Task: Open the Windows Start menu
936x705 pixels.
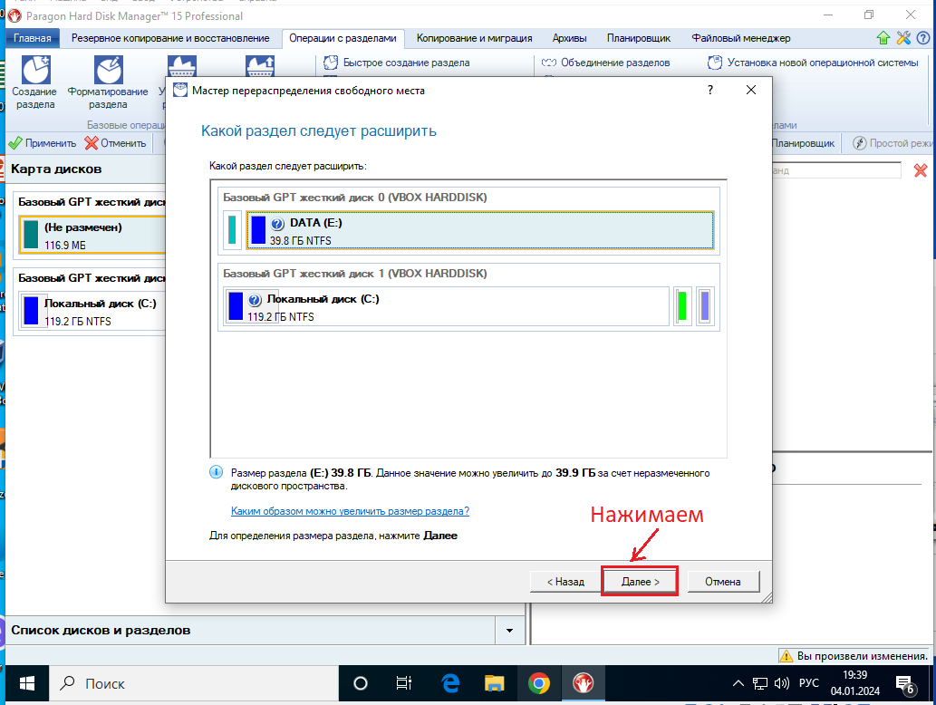Action: pos(27,683)
